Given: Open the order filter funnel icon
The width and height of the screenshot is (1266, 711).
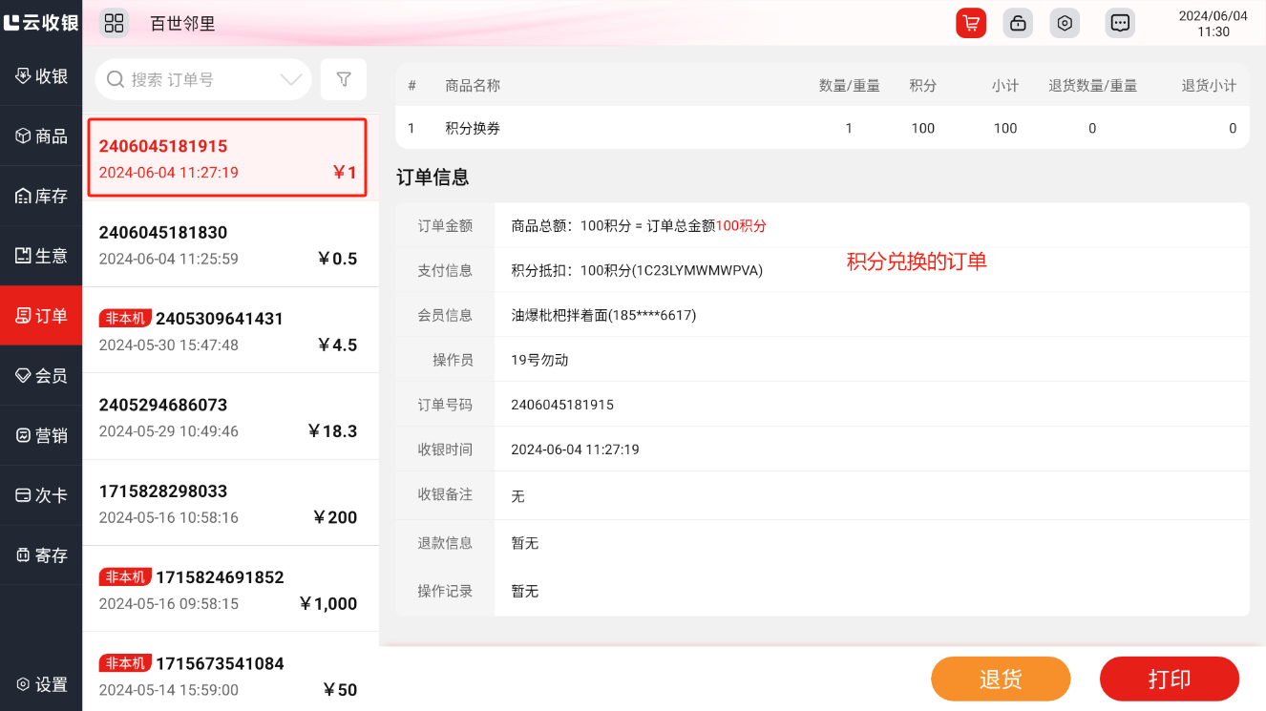Looking at the screenshot, I should click(x=344, y=79).
